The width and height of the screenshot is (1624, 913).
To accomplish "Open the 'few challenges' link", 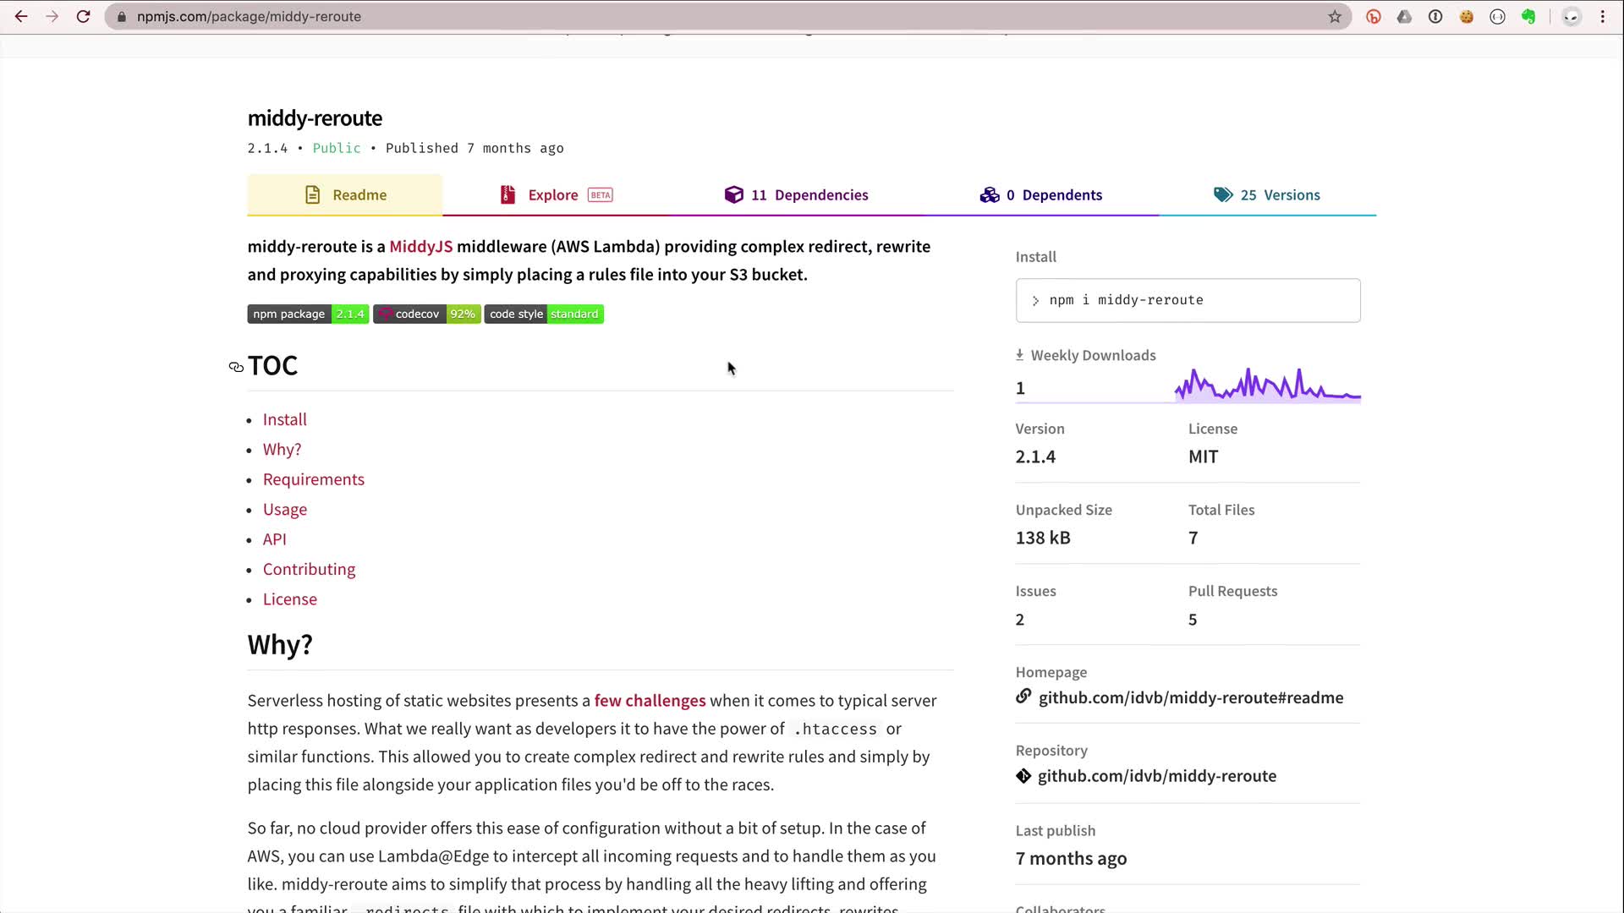I will (650, 701).
